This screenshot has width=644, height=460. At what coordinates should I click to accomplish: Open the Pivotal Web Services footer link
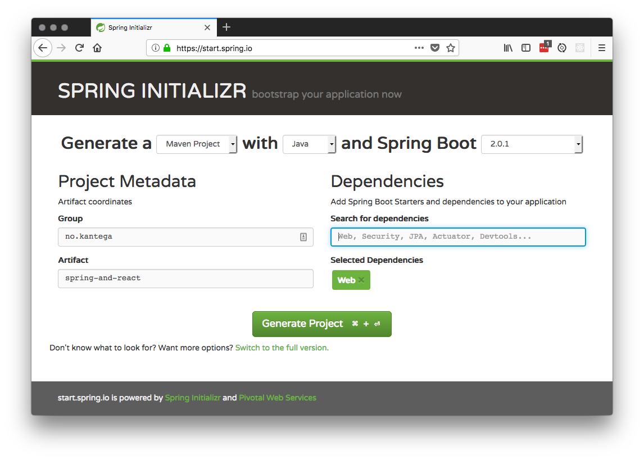tap(278, 398)
